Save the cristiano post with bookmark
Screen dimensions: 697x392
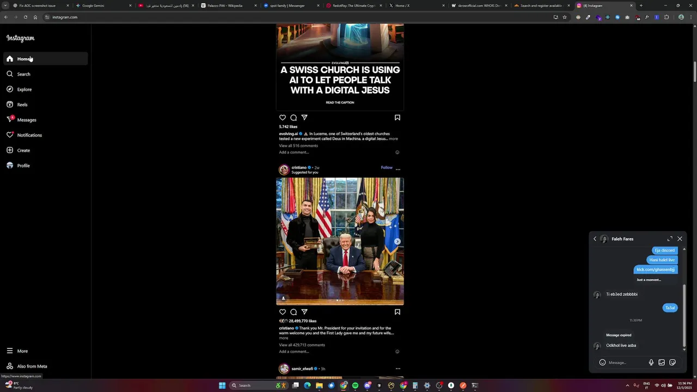click(x=398, y=312)
